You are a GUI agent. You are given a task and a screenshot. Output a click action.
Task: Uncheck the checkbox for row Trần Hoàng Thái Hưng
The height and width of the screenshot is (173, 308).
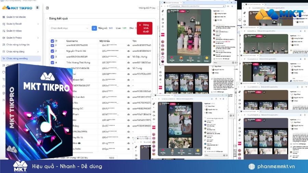[52, 63]
